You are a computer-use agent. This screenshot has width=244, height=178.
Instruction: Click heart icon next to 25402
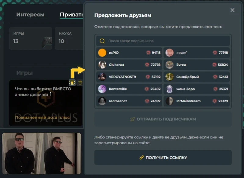[147, 89]
